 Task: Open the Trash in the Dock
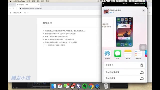click(106, 86)
